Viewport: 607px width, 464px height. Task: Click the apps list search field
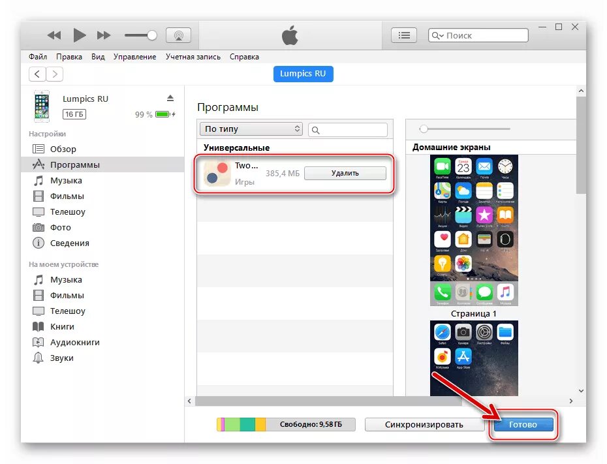(348, 130)
